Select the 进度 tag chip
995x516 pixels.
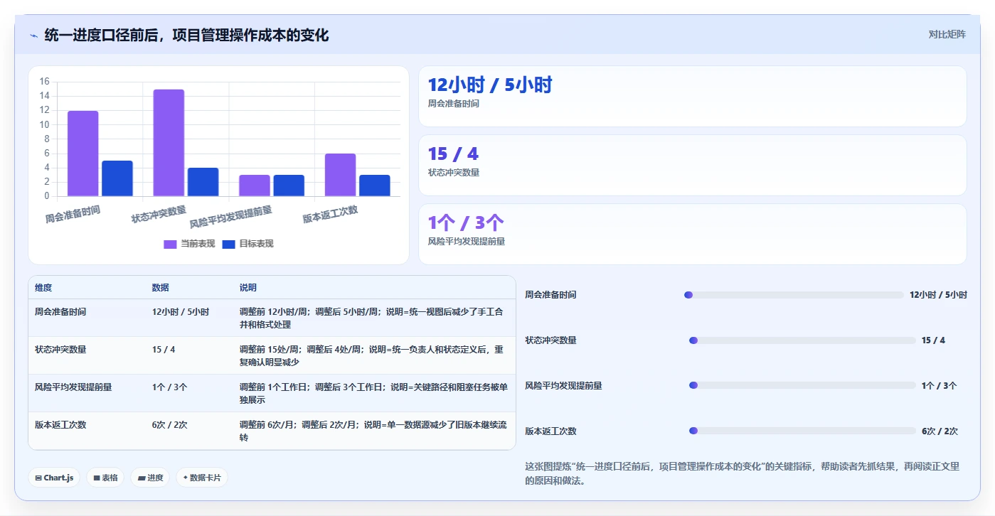tap(150, 478)
